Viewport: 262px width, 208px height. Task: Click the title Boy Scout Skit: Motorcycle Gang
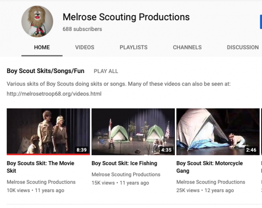pos(210,167)
